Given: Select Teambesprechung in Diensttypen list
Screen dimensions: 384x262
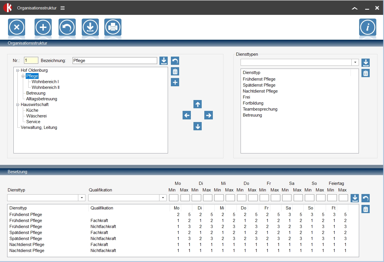Looking at the screenshot, I should point(260,109).
